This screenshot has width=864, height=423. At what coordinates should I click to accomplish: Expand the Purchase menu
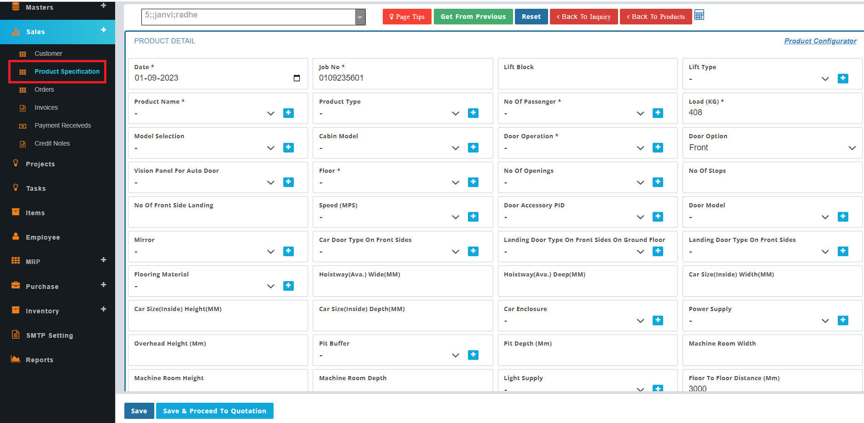click(x=103, y=285)
